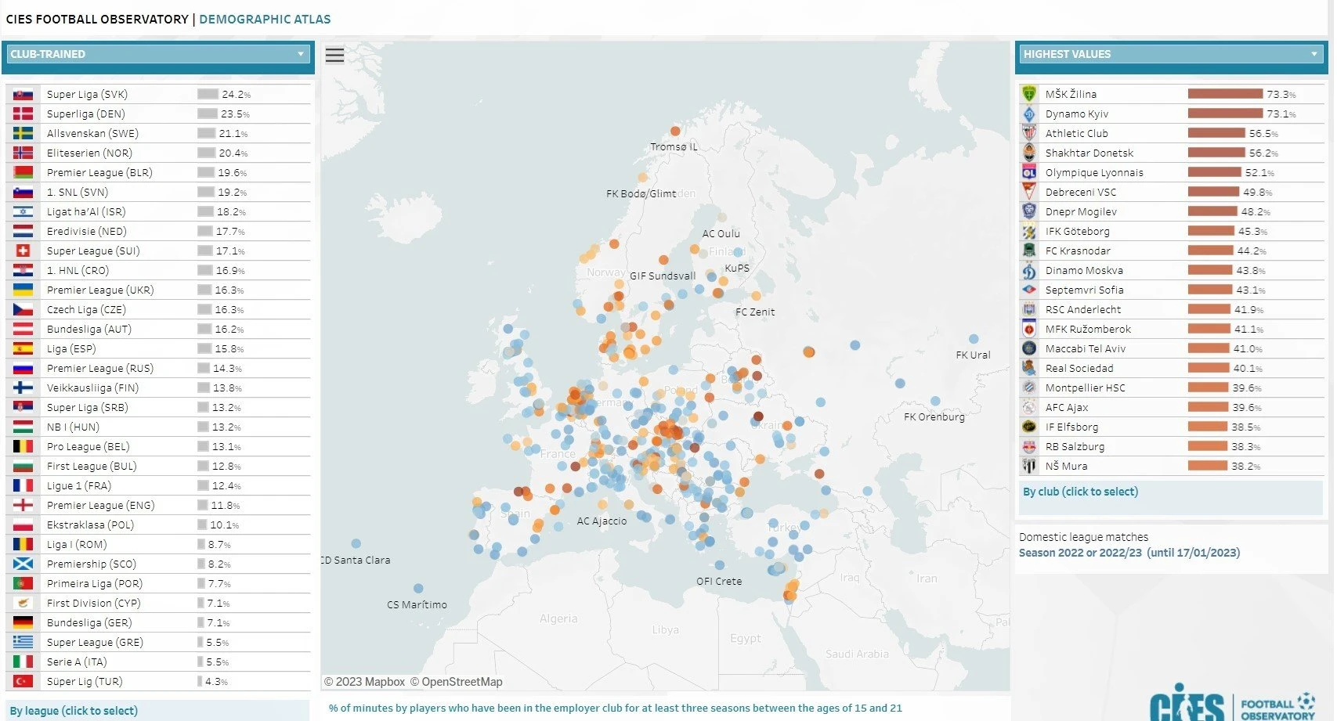This screenshot has height=721, width=1337.
Task: Click the DEMOGRAPHIC ATLAS header title
Action: [264, 19]
